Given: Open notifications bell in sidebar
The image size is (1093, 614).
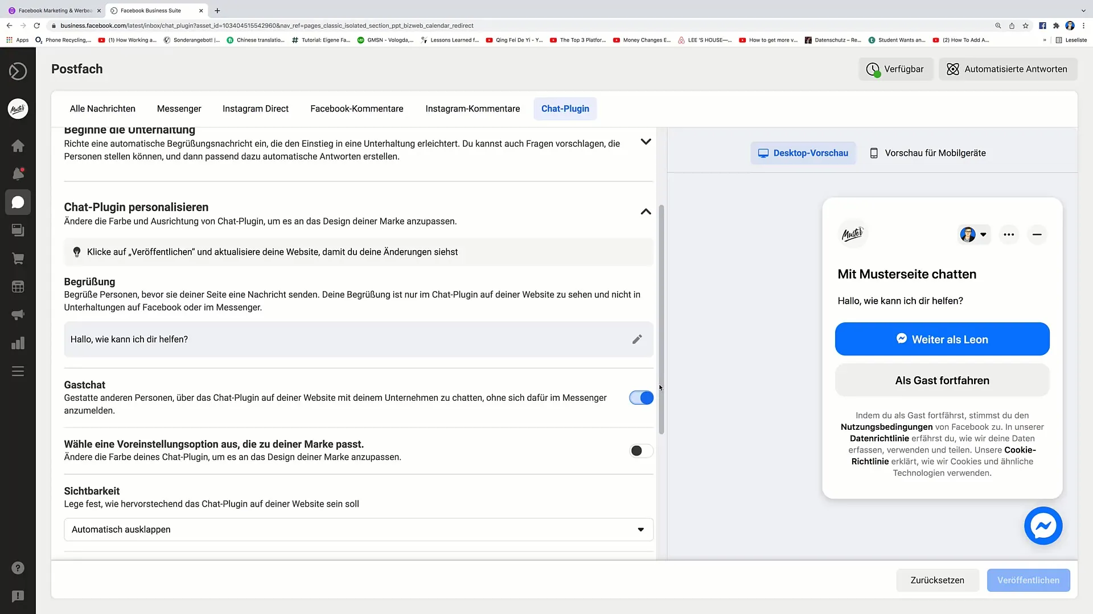Looking at the screenshot, I should tap(18, 174).
